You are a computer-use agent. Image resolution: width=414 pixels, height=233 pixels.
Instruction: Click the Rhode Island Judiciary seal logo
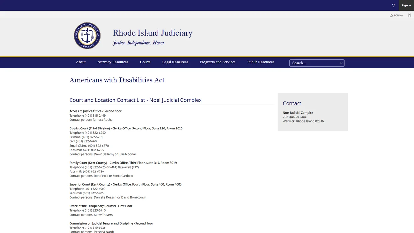click(87, 36)
